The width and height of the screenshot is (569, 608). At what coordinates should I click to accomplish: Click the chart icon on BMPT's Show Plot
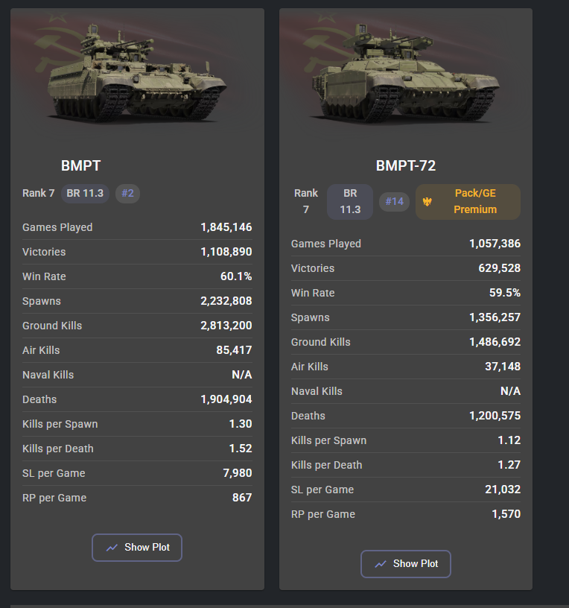pos(112,548)
